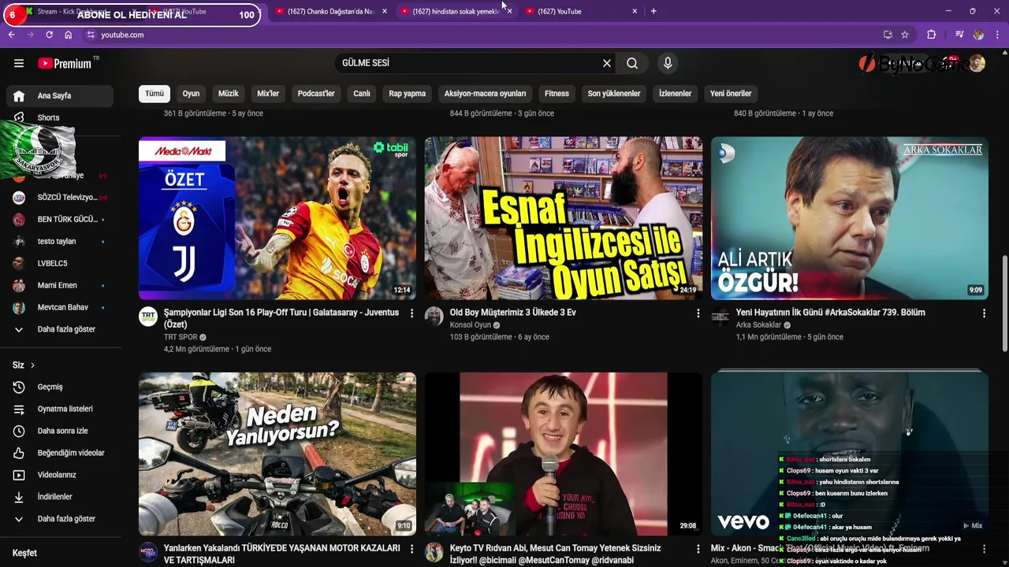Click the YouTube Premium logo
1009x567 pixels.
[65, 63]
